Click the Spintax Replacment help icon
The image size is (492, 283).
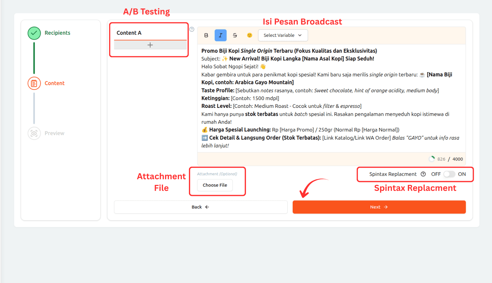tap(423, 174)
